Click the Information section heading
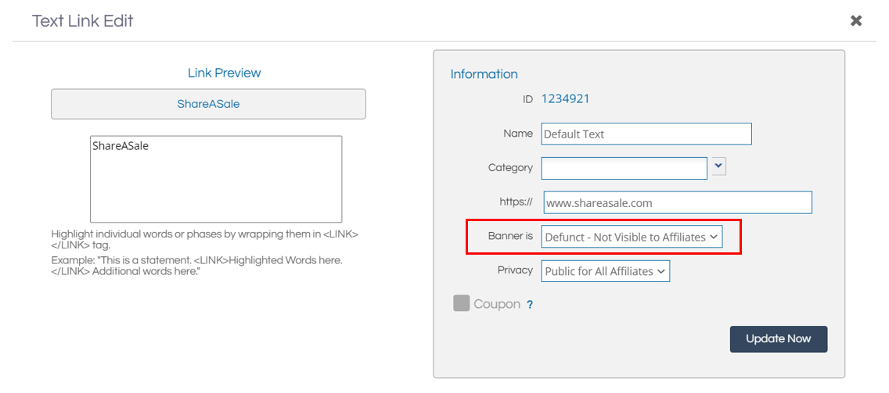Image resolution: width=889 pixels, height=393 pixels. click(x=484, y=74)
